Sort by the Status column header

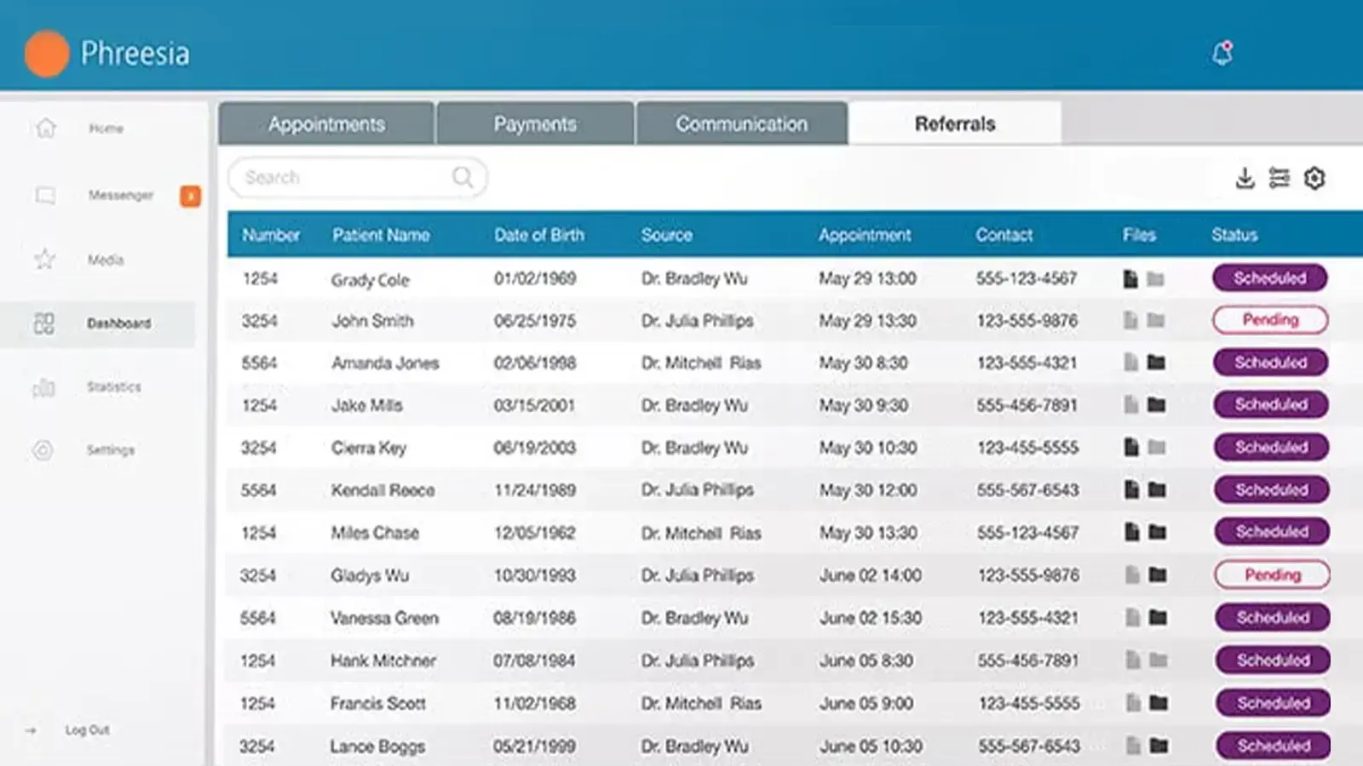pos(1234,235)
